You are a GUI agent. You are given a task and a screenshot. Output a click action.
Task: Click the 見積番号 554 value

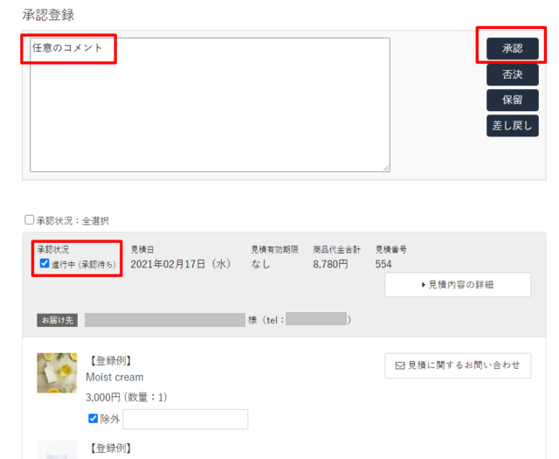coord(383,264)
